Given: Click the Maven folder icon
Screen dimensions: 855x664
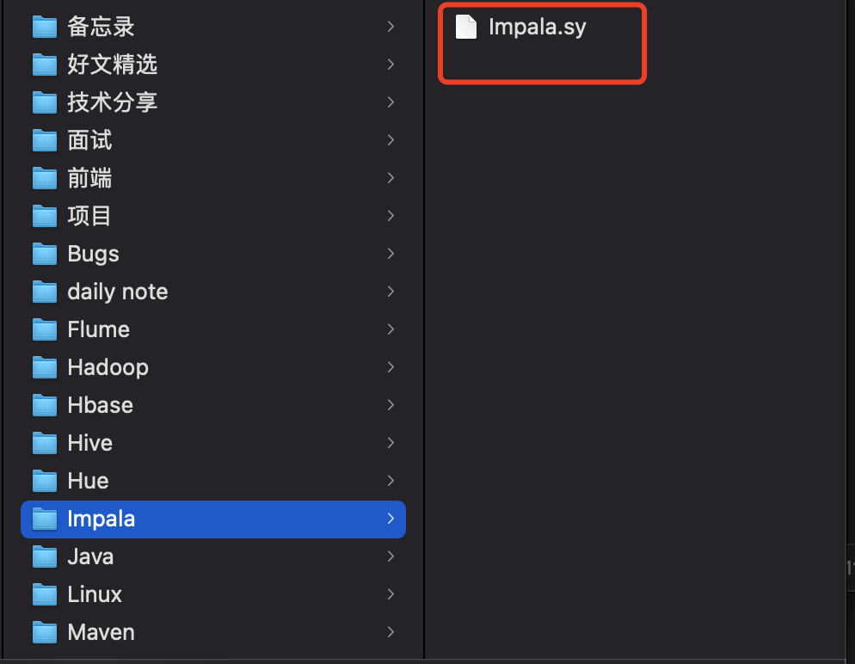Looking at the screenshot, I should click(x=44, y=632).
